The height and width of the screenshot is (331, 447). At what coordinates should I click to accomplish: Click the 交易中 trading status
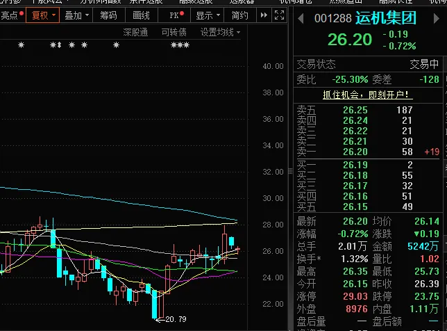pos(424,64)
